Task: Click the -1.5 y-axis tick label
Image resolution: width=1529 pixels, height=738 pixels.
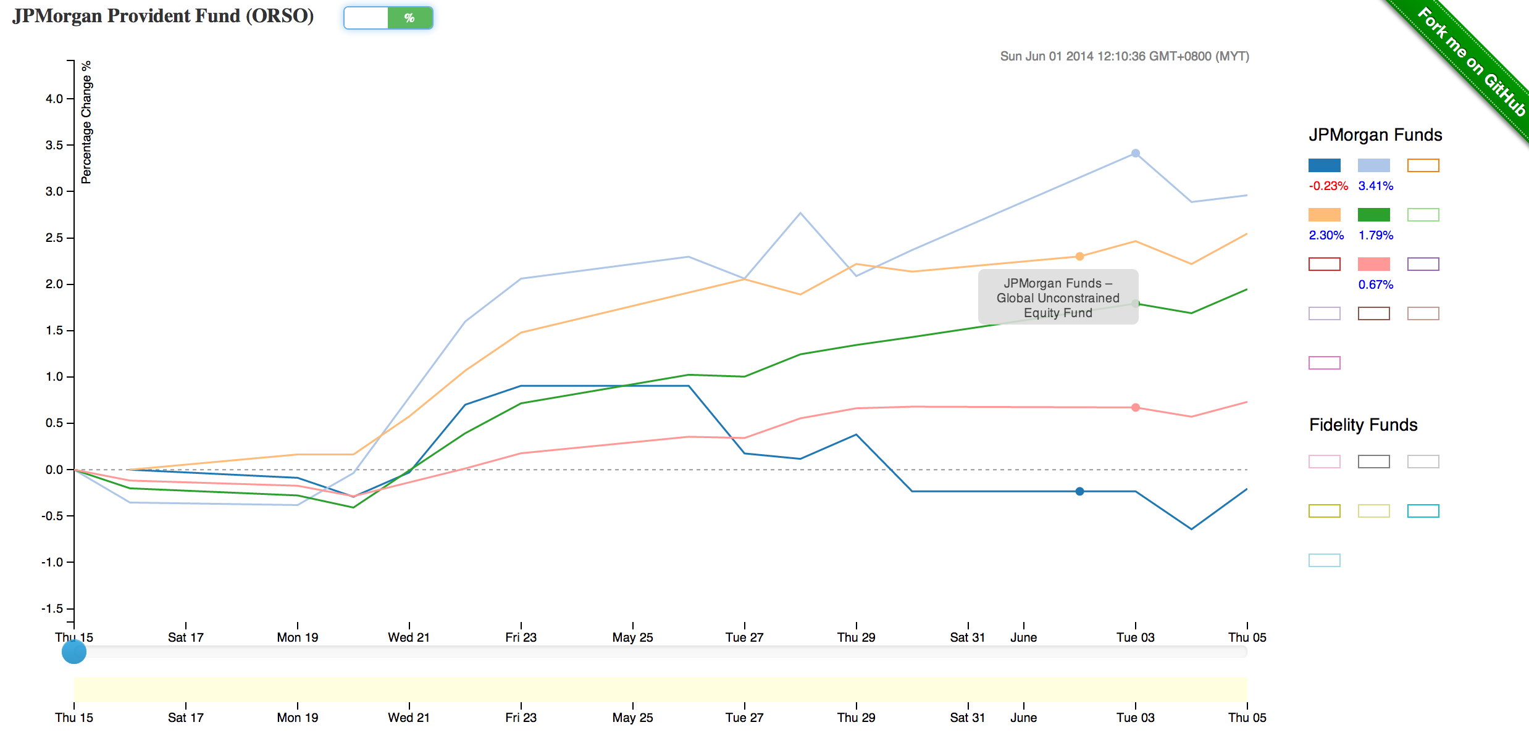Action: (x=52, y=608)
